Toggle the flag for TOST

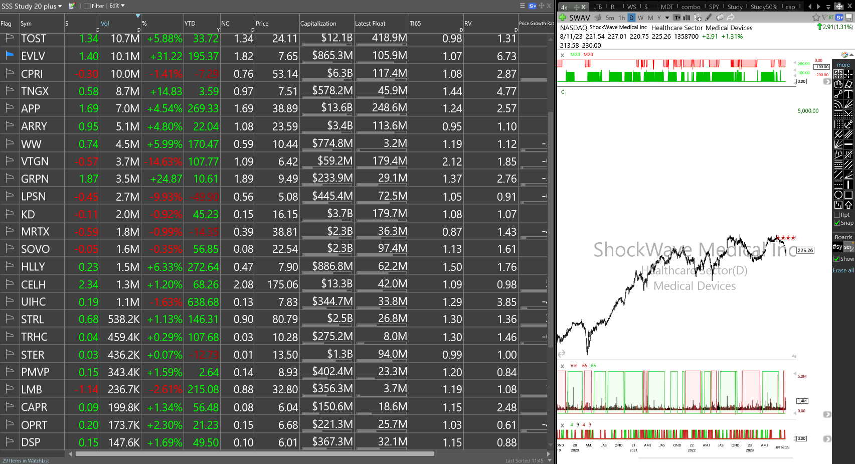pos(9,38)
